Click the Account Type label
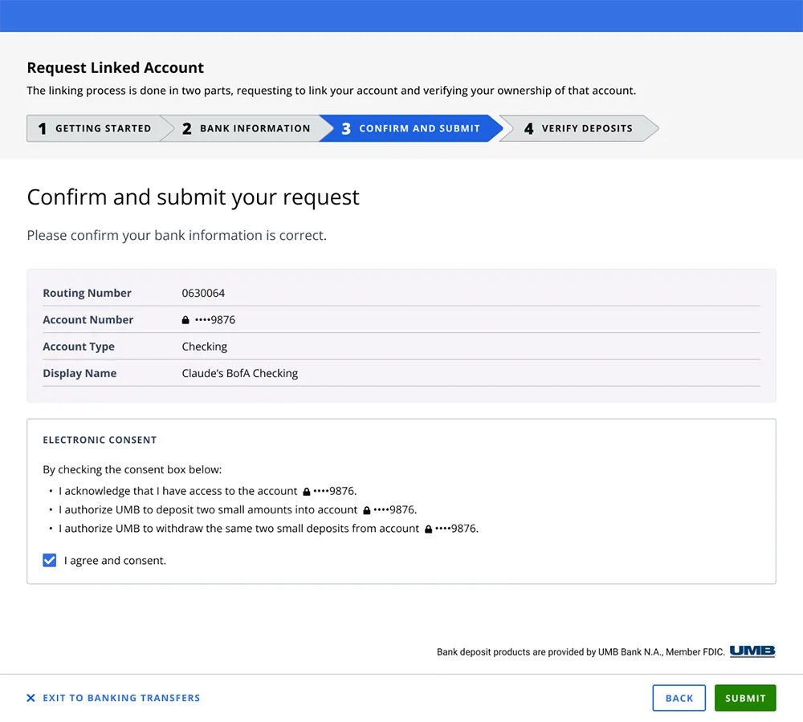 pos(79,347)
